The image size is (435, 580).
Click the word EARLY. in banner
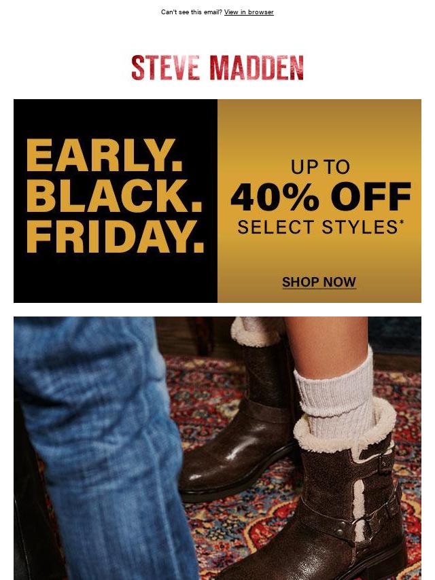coord(105,156)
